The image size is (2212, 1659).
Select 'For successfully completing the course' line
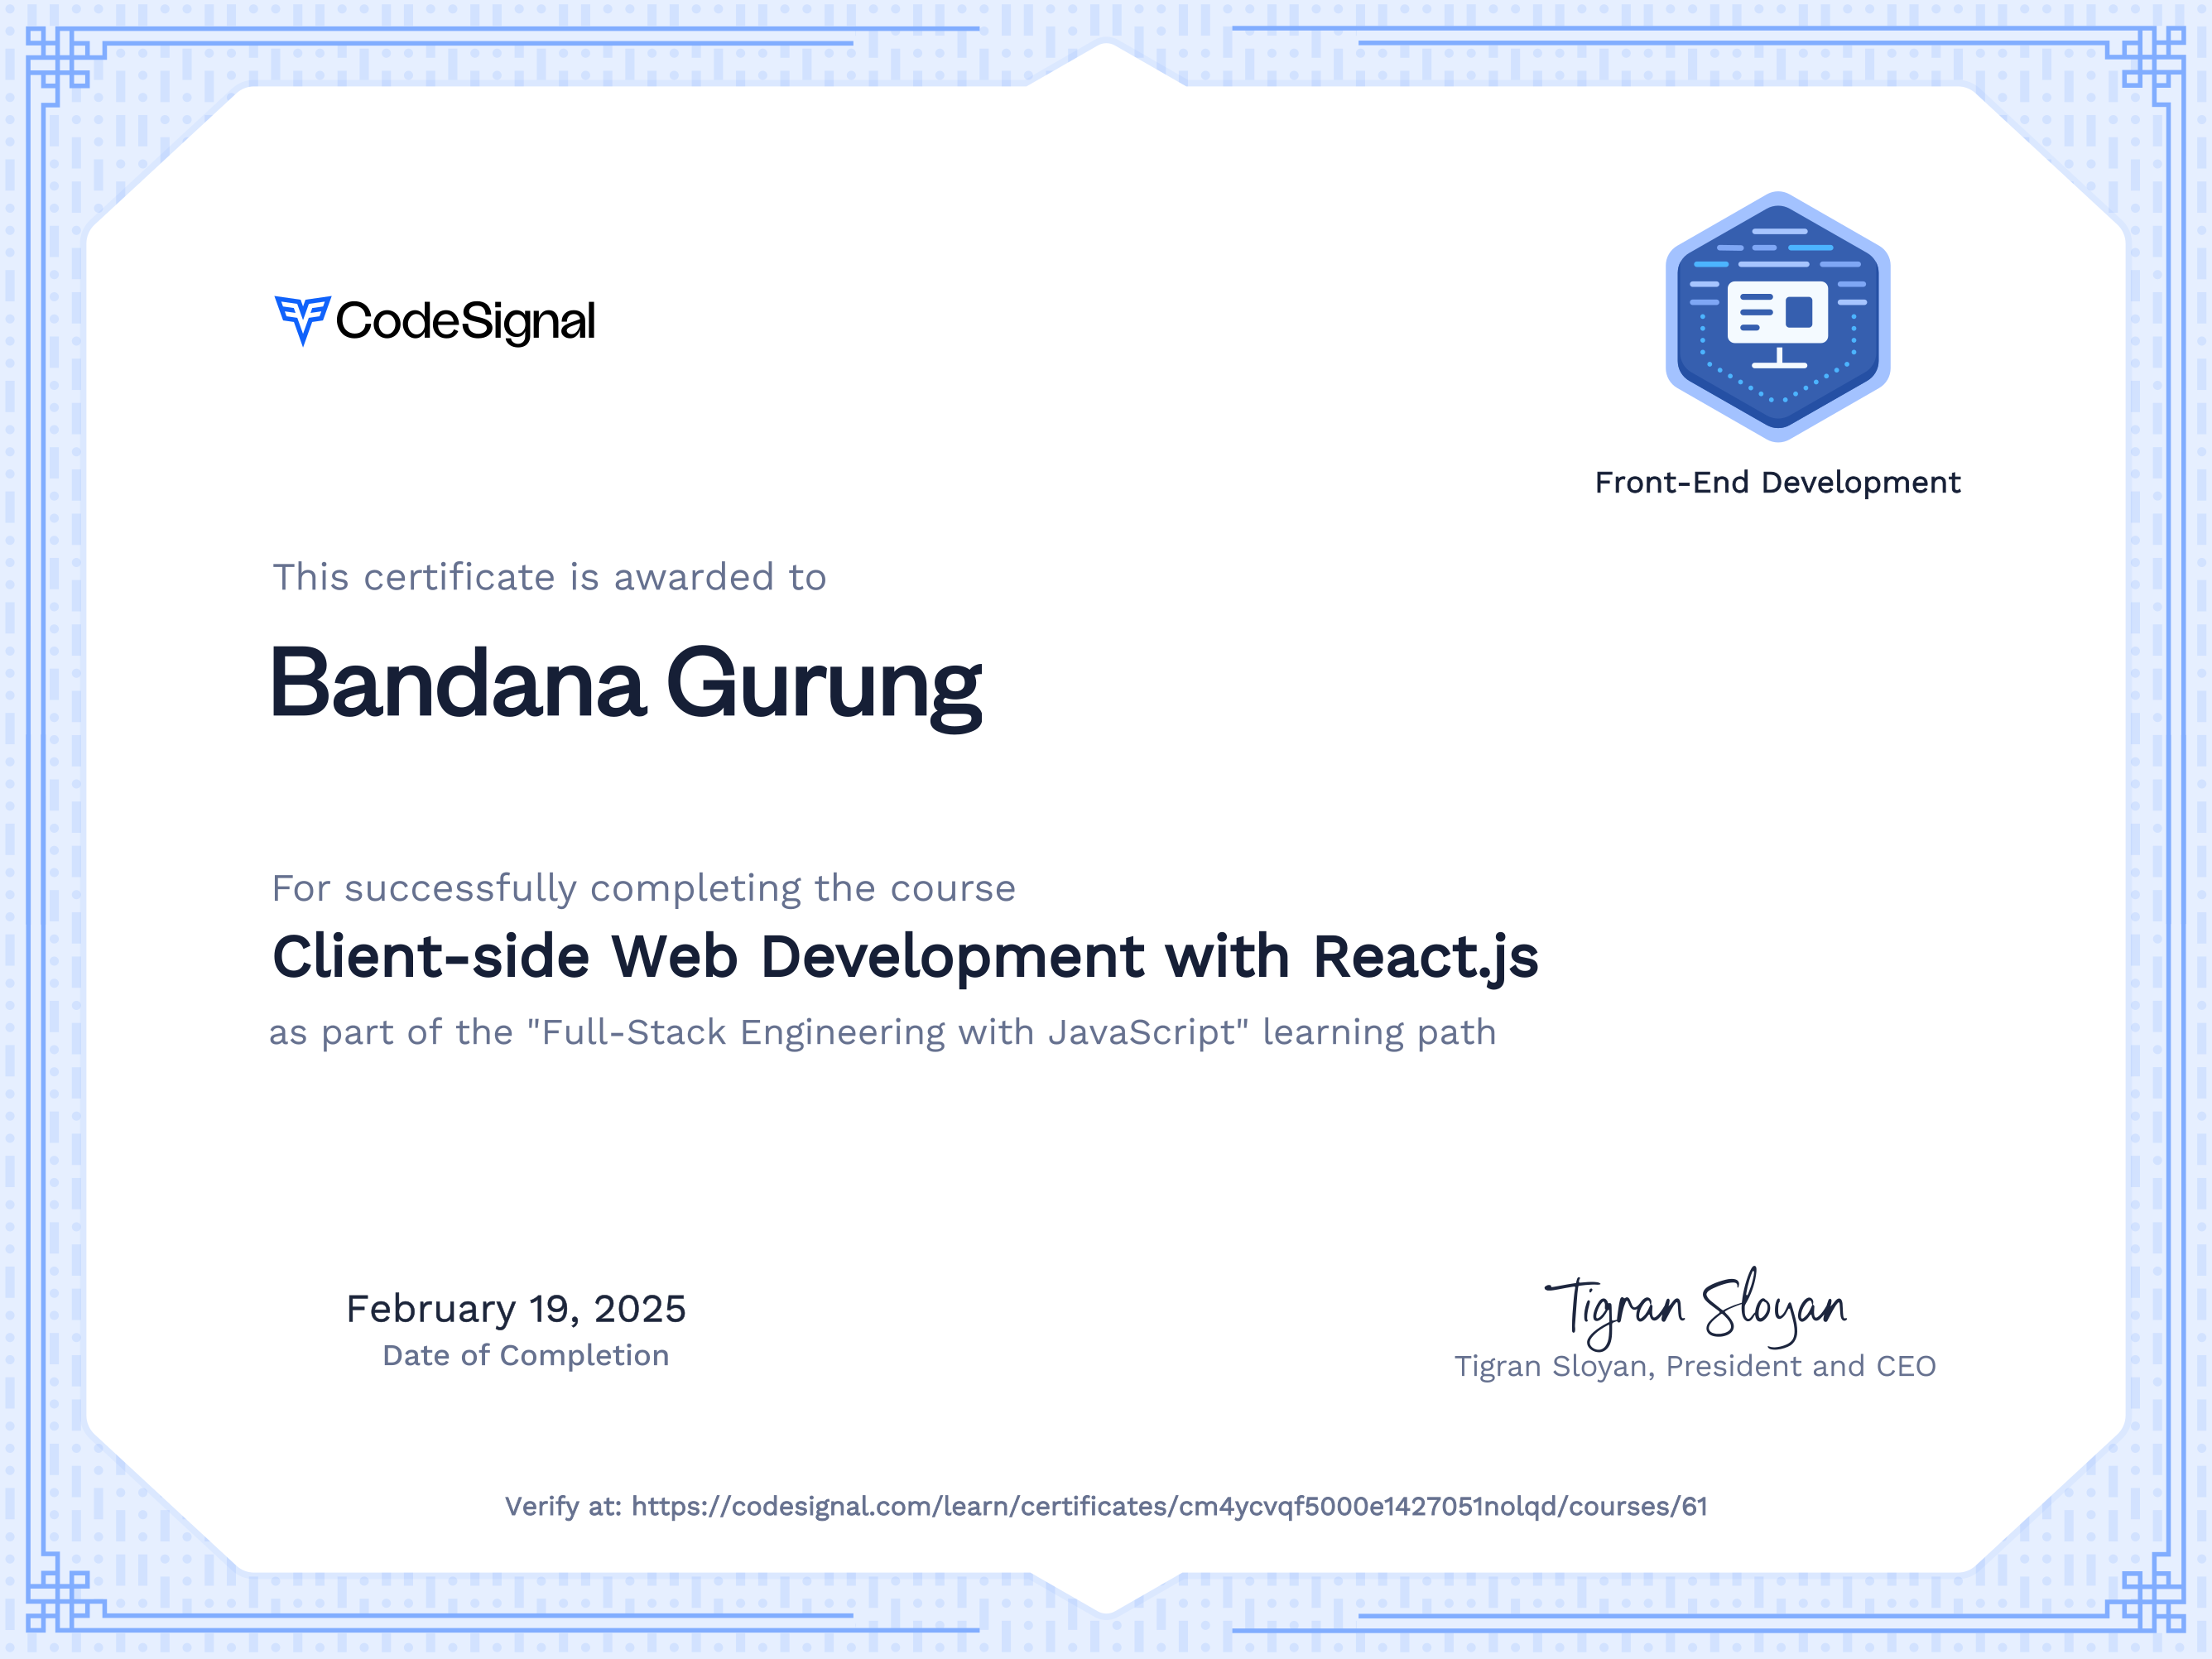(643, 888)
